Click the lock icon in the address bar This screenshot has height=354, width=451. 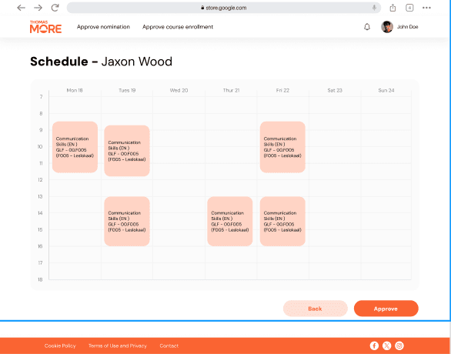pyautogui.click(x=202, y=8)
